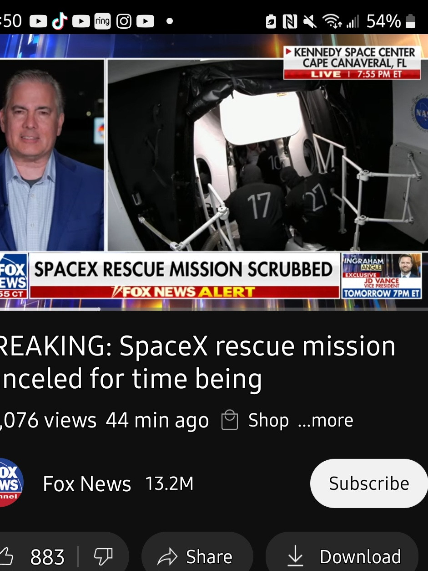Open the Shop label link
The height and width of the screenshot is (571, 428).
tap(268, 421)
